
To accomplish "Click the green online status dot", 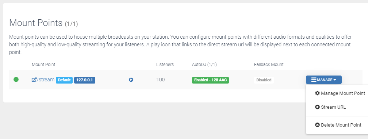I will (16, 80).
